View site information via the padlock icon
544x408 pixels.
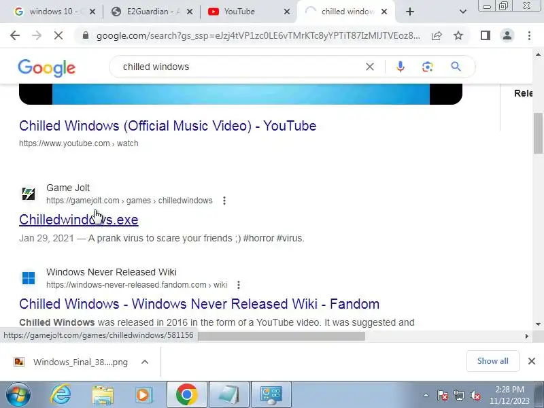point(86,35)
